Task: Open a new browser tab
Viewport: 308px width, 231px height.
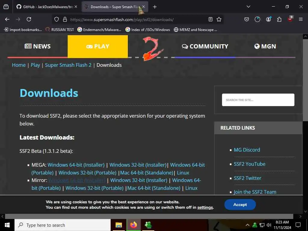Action: [x=155, y=7]
